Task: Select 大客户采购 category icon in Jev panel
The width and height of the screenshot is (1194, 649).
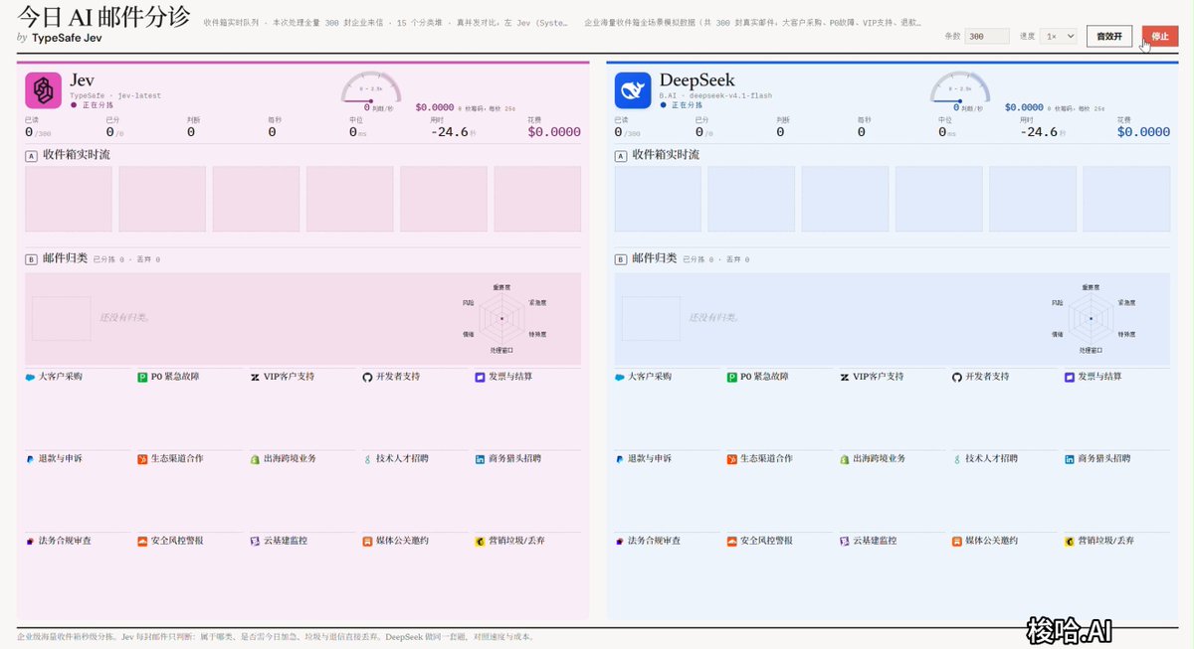Action: [x=31, y=377]
